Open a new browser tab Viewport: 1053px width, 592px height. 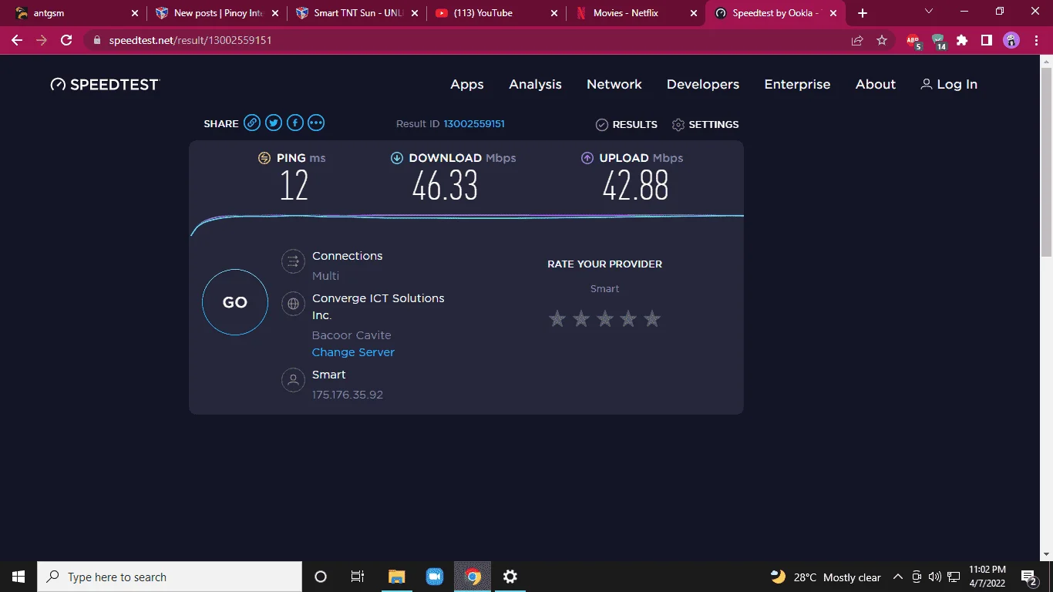tap(863, 13)
